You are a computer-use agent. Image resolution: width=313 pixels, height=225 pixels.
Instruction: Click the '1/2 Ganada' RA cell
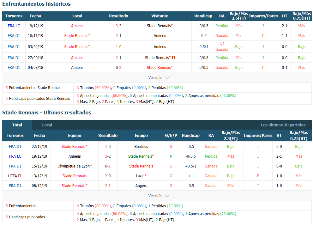point(222,47)
